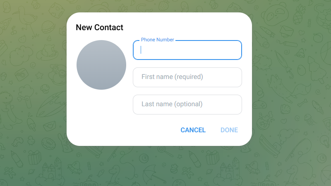The height and width of the screenshot is (186, 331).
Task: Click the "Last name (optional)" placeholder text
Action: coord(172,104)
